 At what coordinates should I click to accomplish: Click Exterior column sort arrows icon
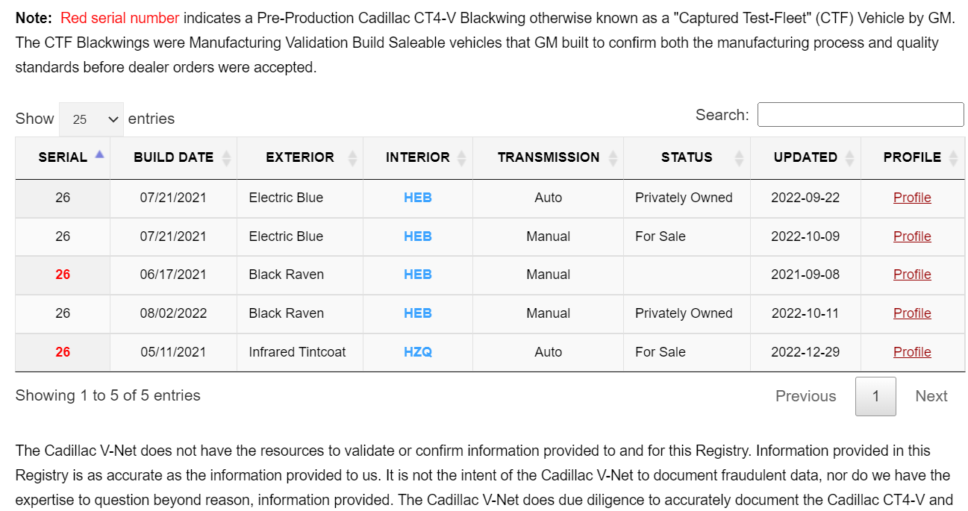point(352,157)
